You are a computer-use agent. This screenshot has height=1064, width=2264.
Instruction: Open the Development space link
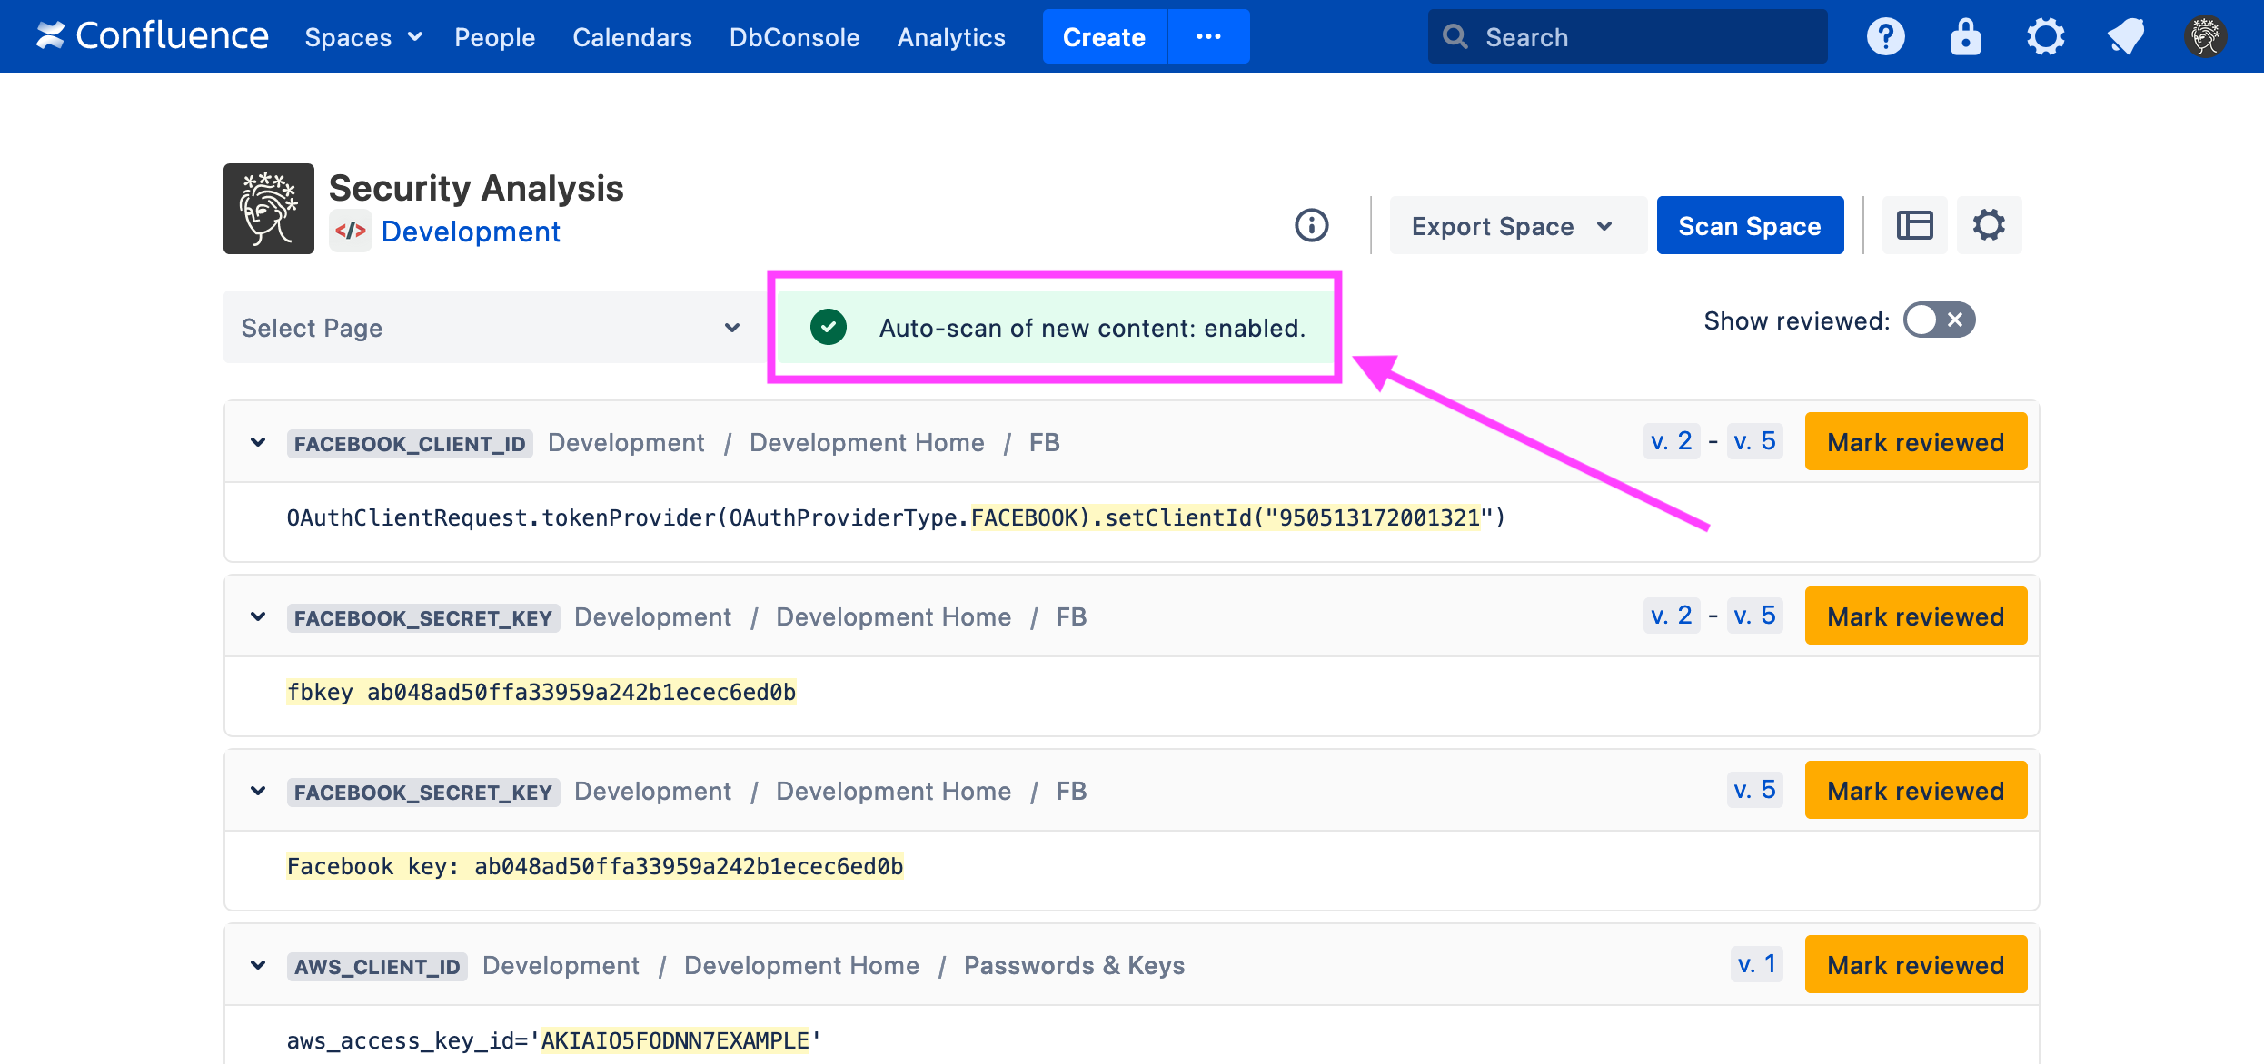click(x=471, y=232)
